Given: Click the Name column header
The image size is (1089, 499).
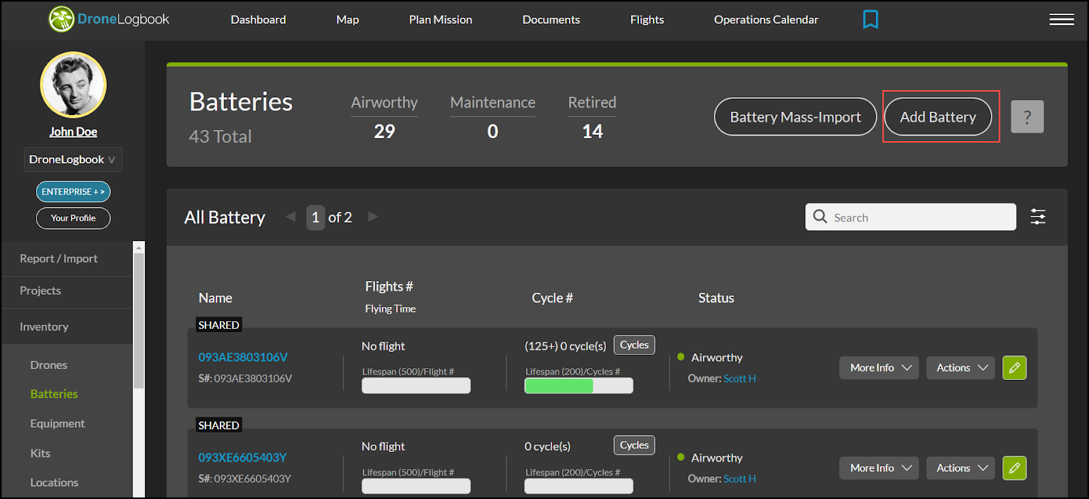Looking at the screenshot, I should pos(215,298).
